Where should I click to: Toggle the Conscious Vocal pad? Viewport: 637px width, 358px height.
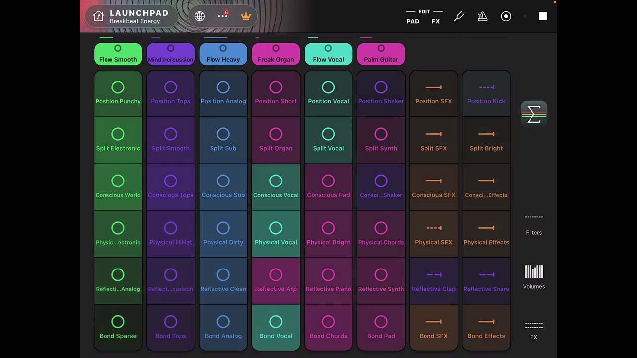276,187
